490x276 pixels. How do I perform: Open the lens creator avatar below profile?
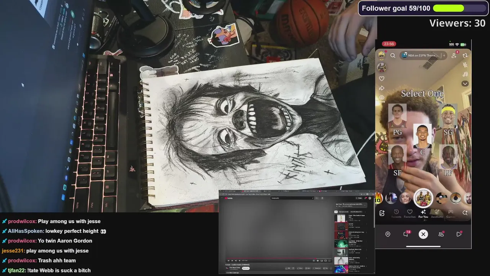tap(382, 67)
